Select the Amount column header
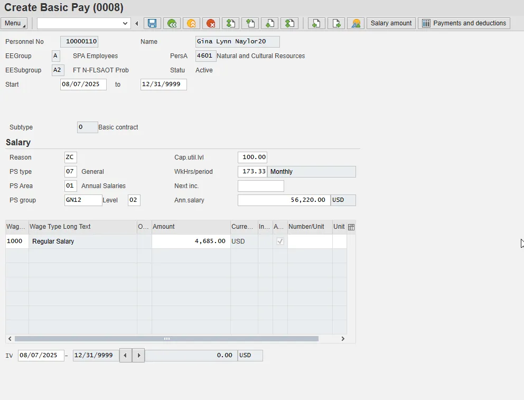The image size is (524, 400). pyautogui.click(x=191, y=227)
